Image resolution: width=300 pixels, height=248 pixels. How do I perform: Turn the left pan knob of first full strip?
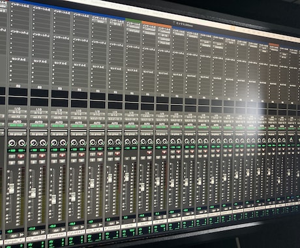point(12,143)
